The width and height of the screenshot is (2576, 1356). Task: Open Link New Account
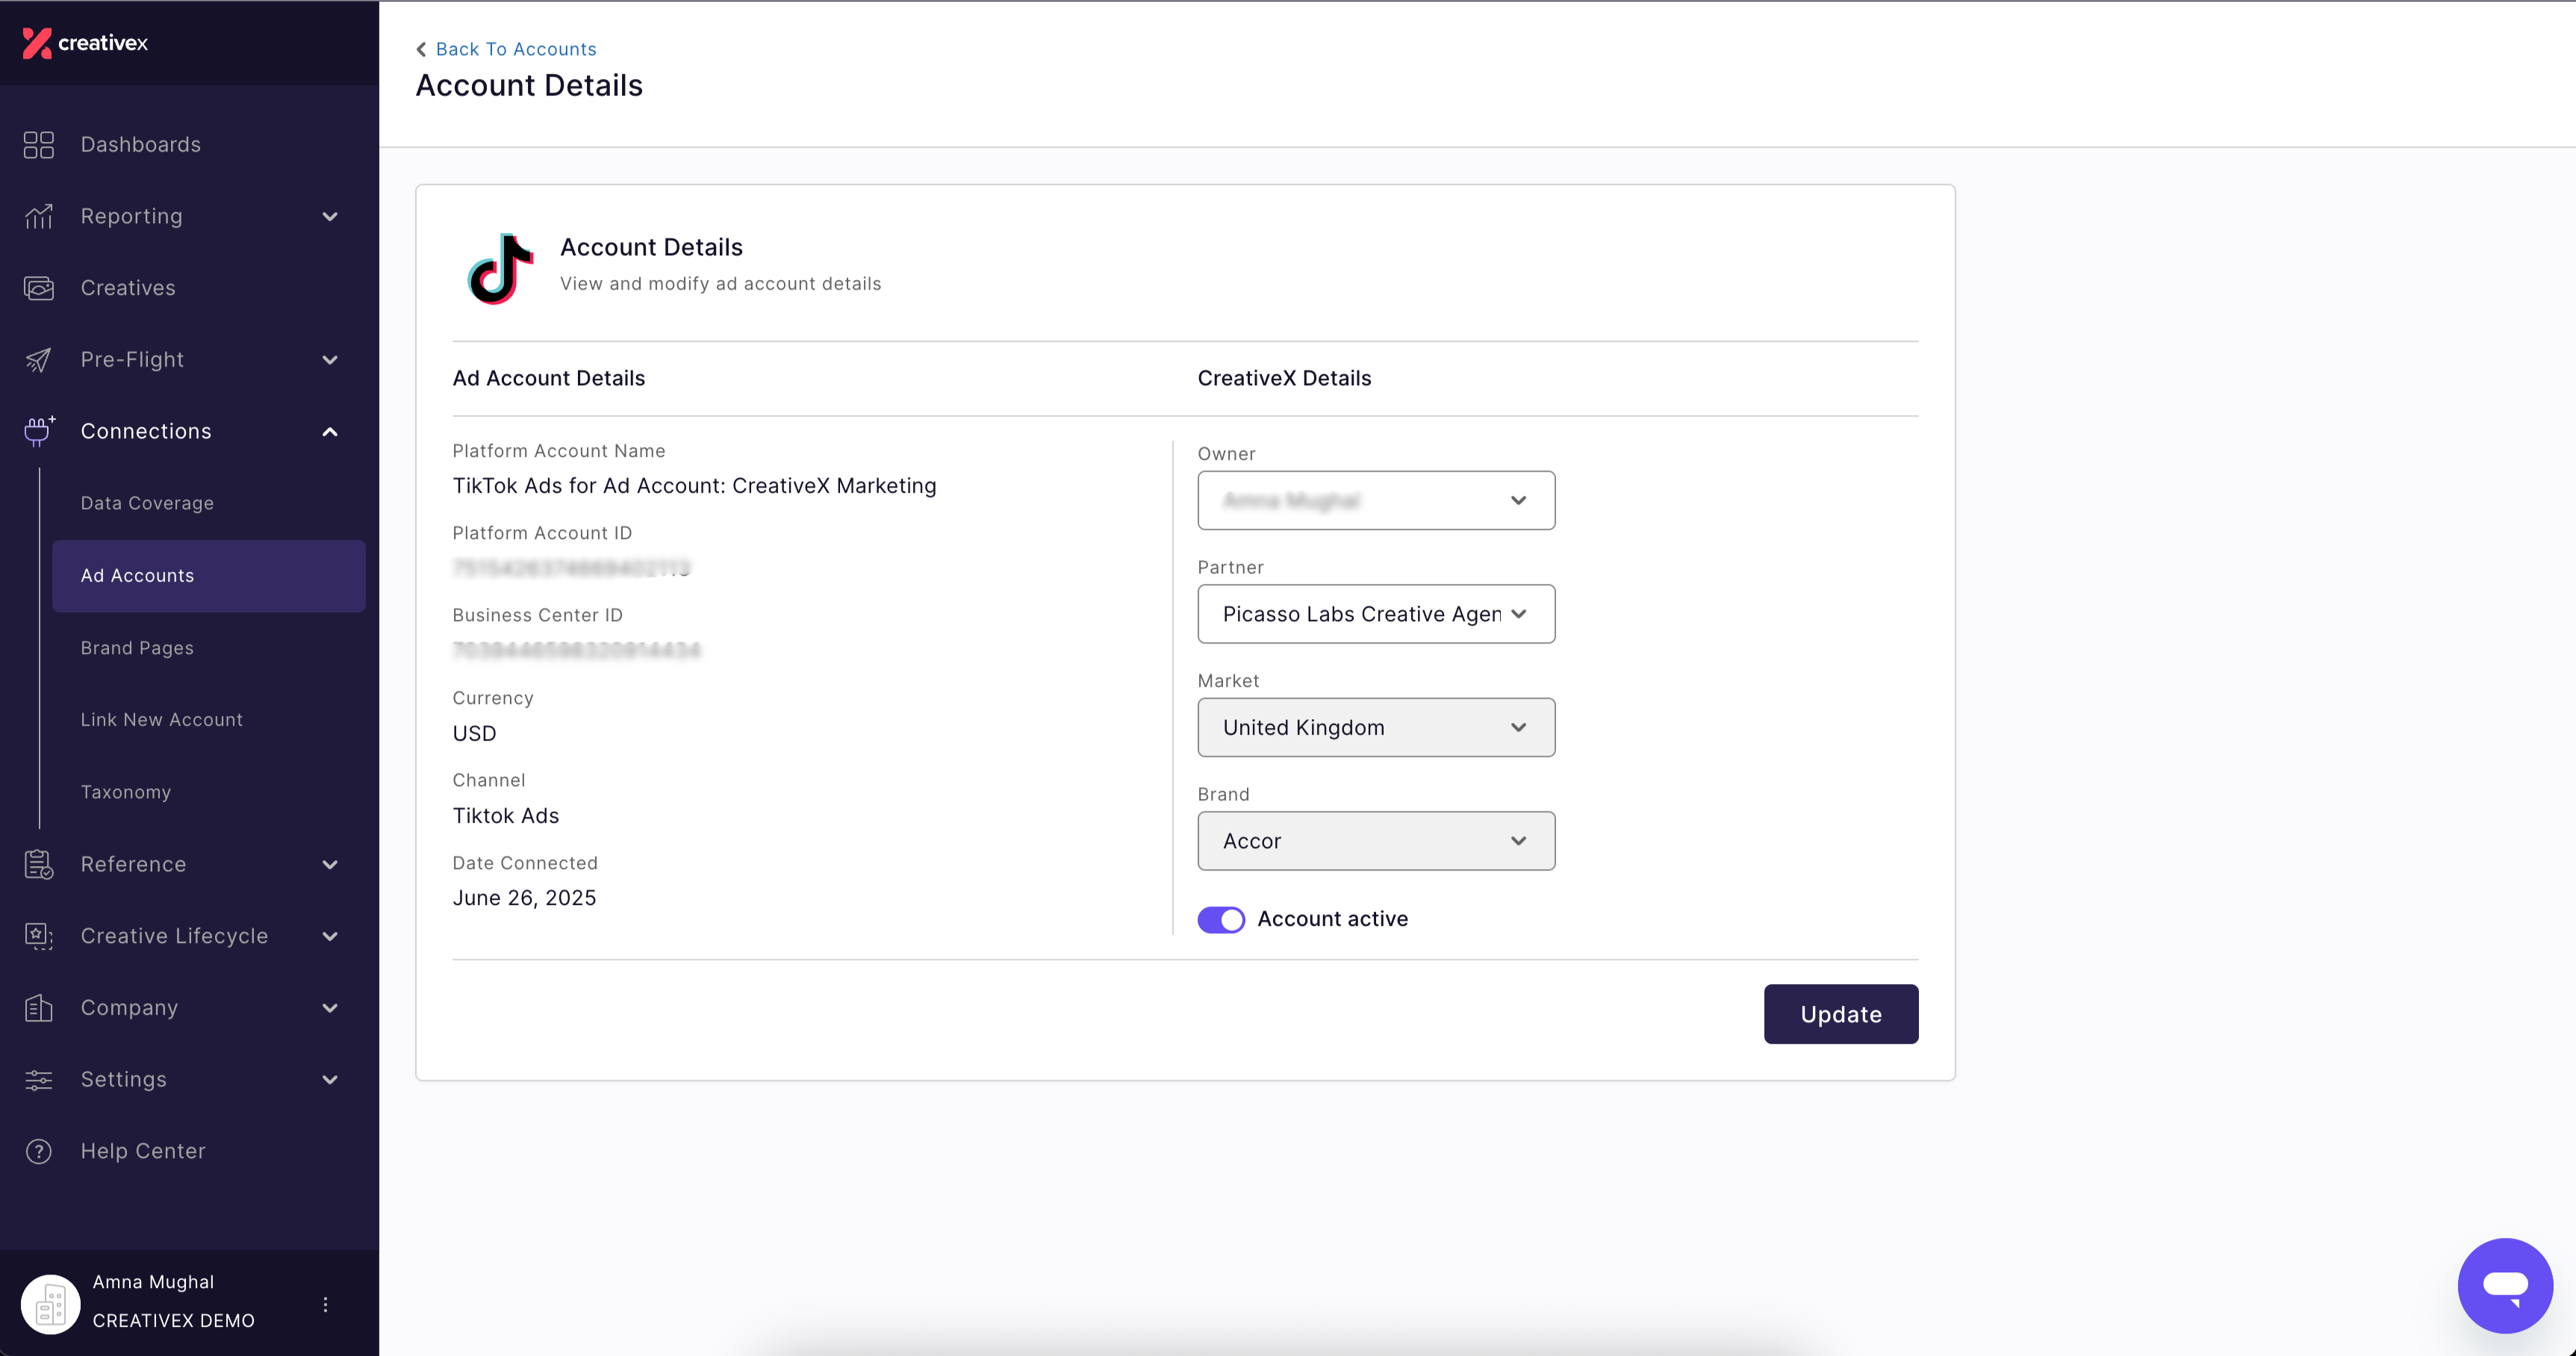[x=162, y=720]
